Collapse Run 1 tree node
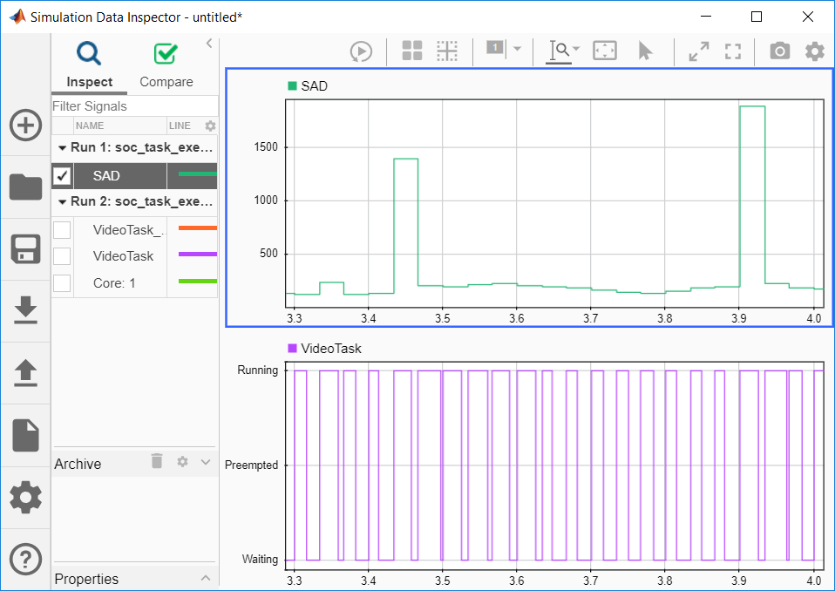This screenshot has width=835, height=591. point(62,148)
